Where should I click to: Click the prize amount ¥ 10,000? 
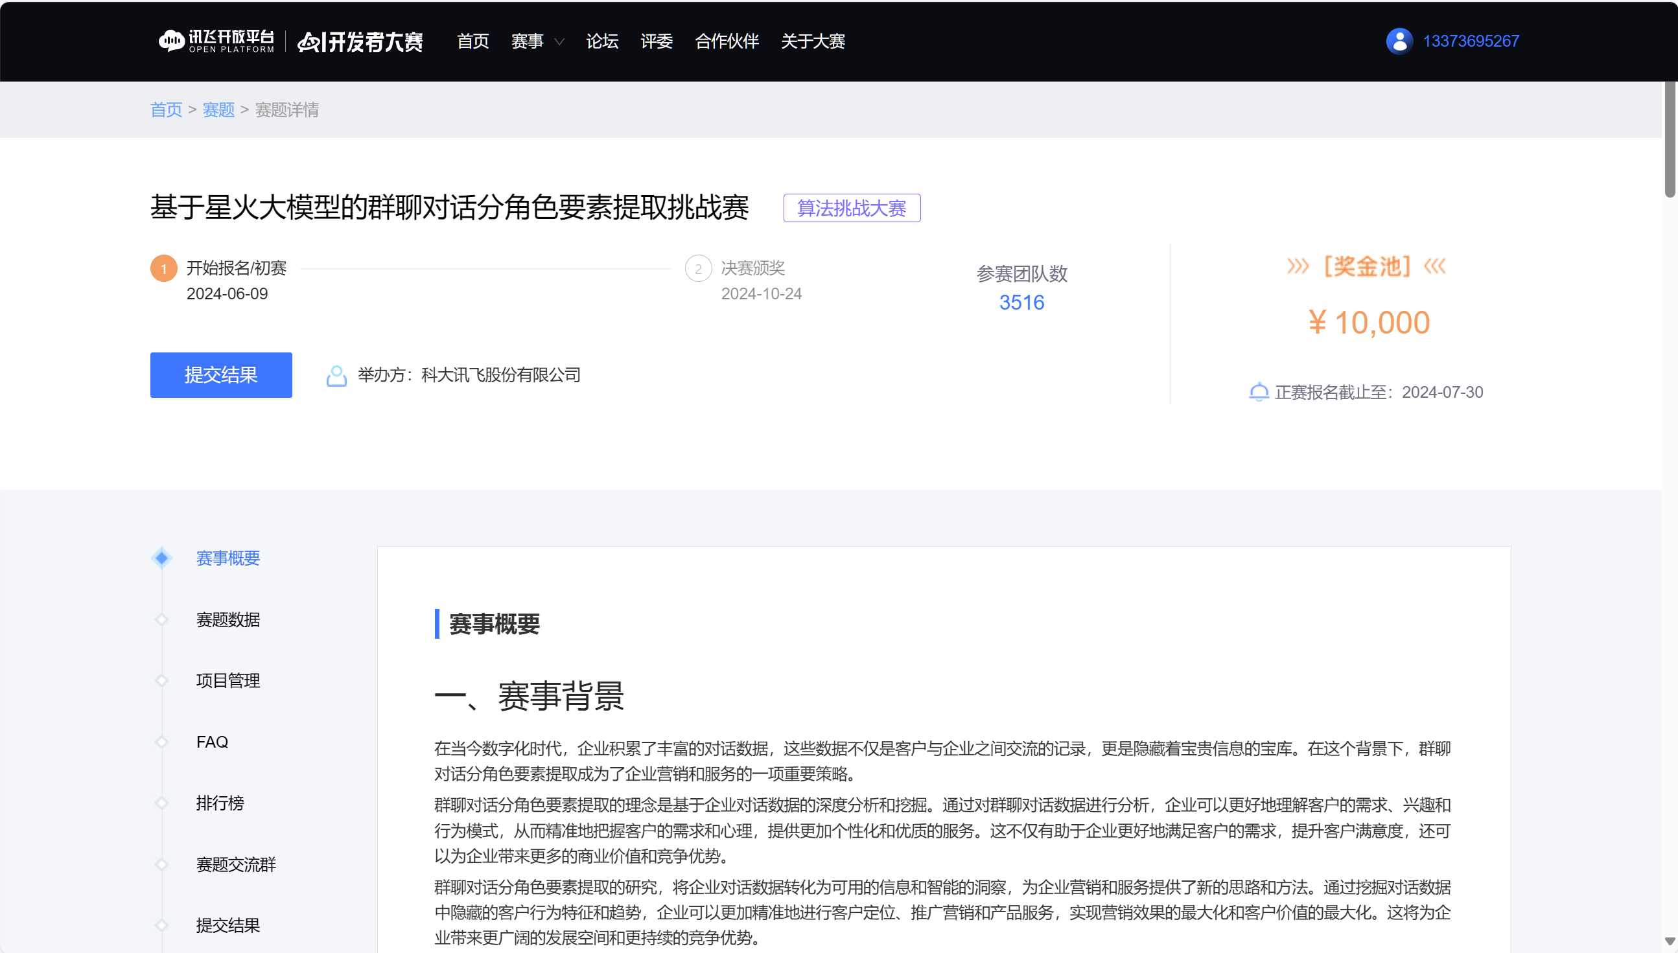coord(1369,323)
